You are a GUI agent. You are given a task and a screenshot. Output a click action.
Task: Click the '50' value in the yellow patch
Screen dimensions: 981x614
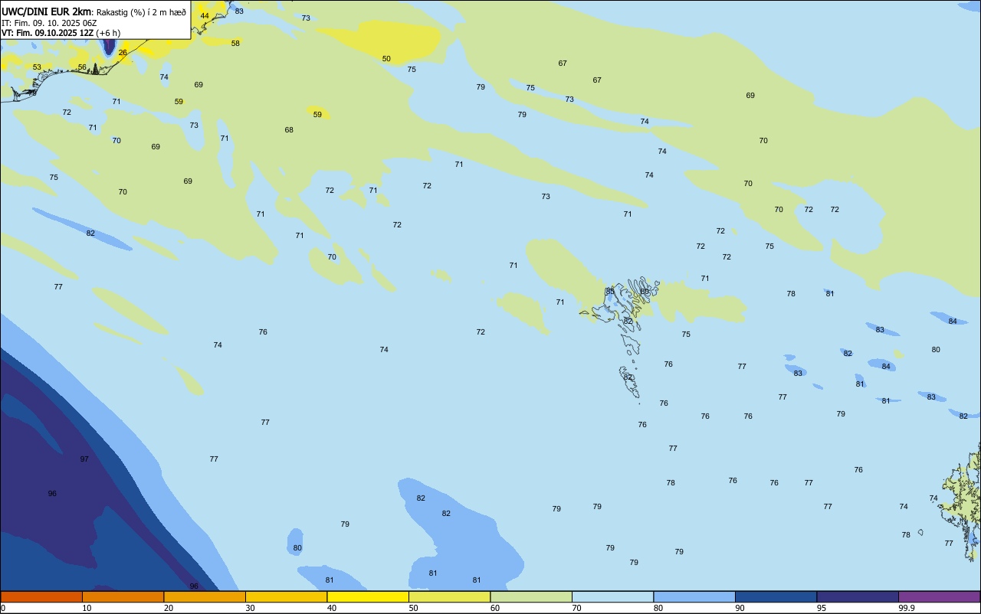pos(386,59)
